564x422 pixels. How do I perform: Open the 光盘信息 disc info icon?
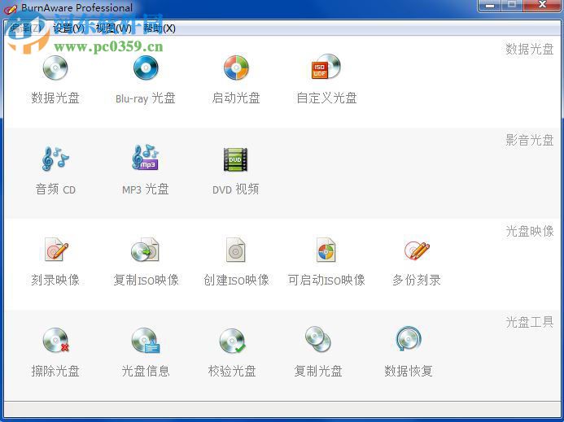coord(146,341)
